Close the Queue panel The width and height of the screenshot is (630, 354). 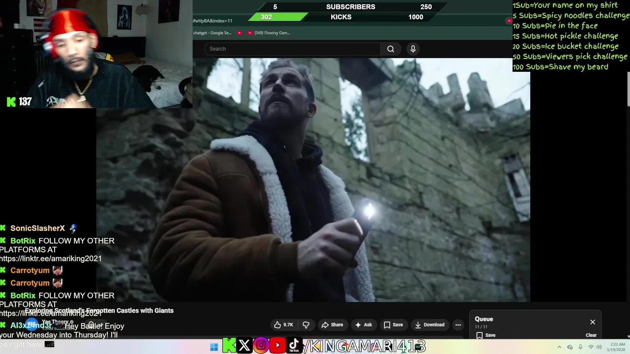[x=593, y=322]
